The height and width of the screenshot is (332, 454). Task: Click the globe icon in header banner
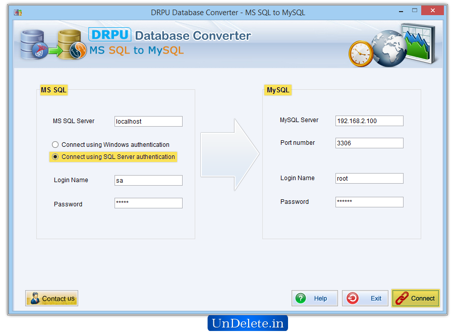(x=389, y=48)
